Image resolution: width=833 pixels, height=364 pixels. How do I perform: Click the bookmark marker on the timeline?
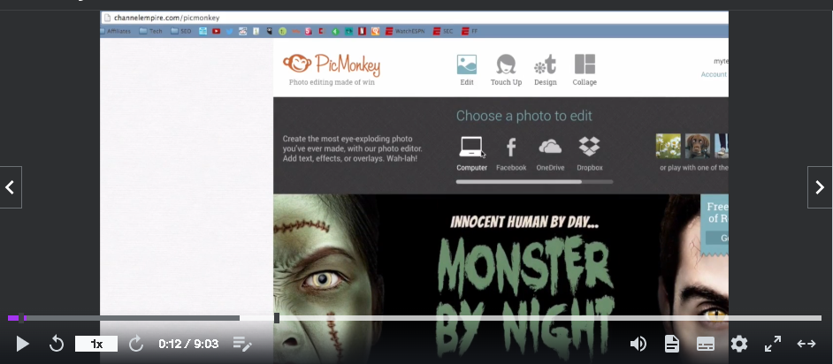pyautogui.click(x=277, y=318)
